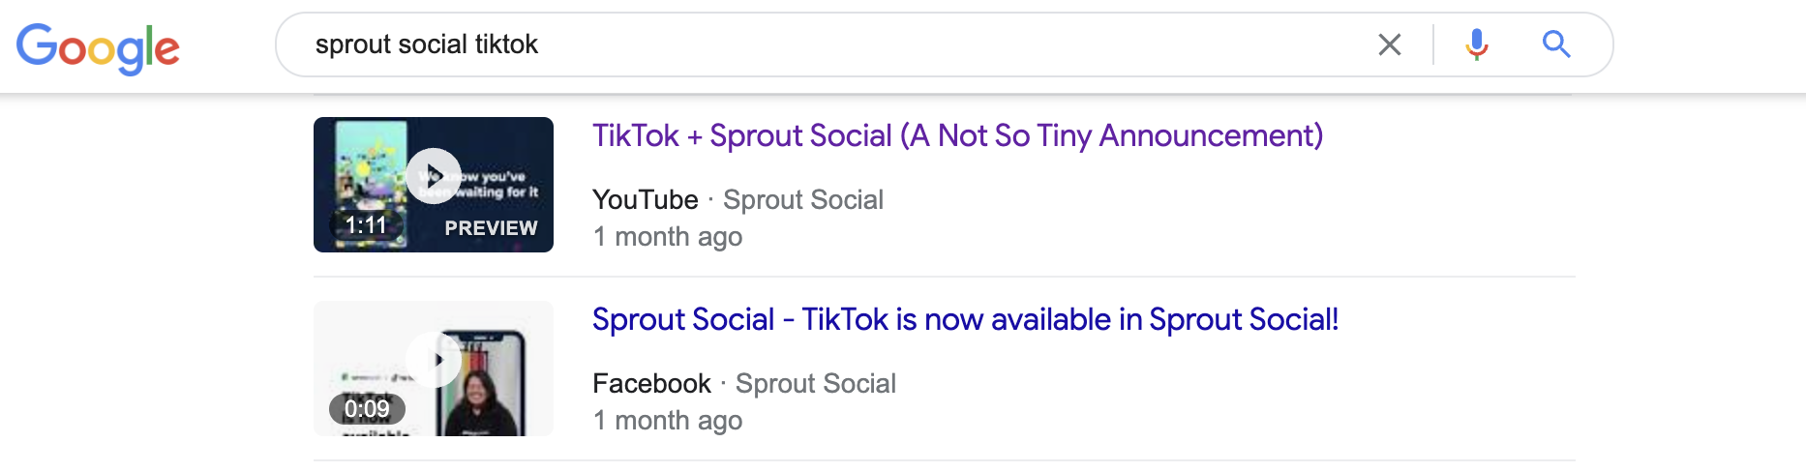The height and width of the screenshot is (472, 1806).
Task: Click the blue magnifying glass search icon
Action: click(1555, 44)
